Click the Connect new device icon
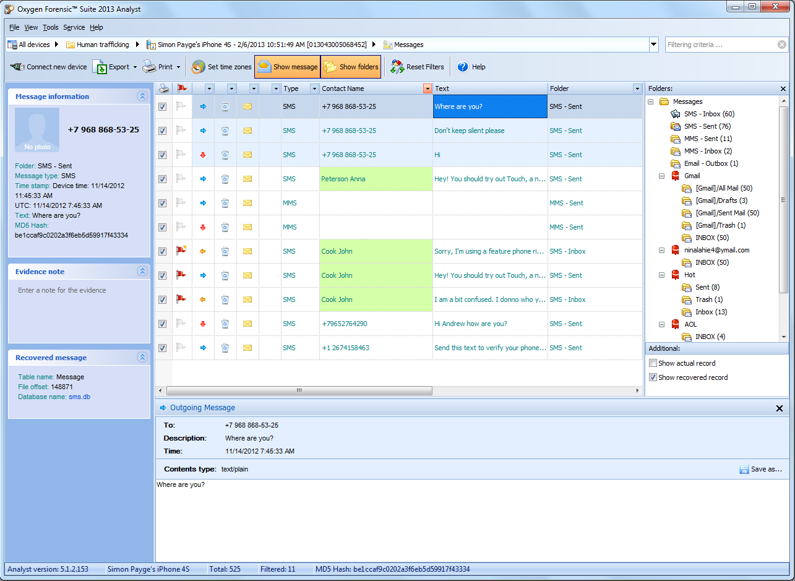795x581 pixels. click(x=17, y=67)
